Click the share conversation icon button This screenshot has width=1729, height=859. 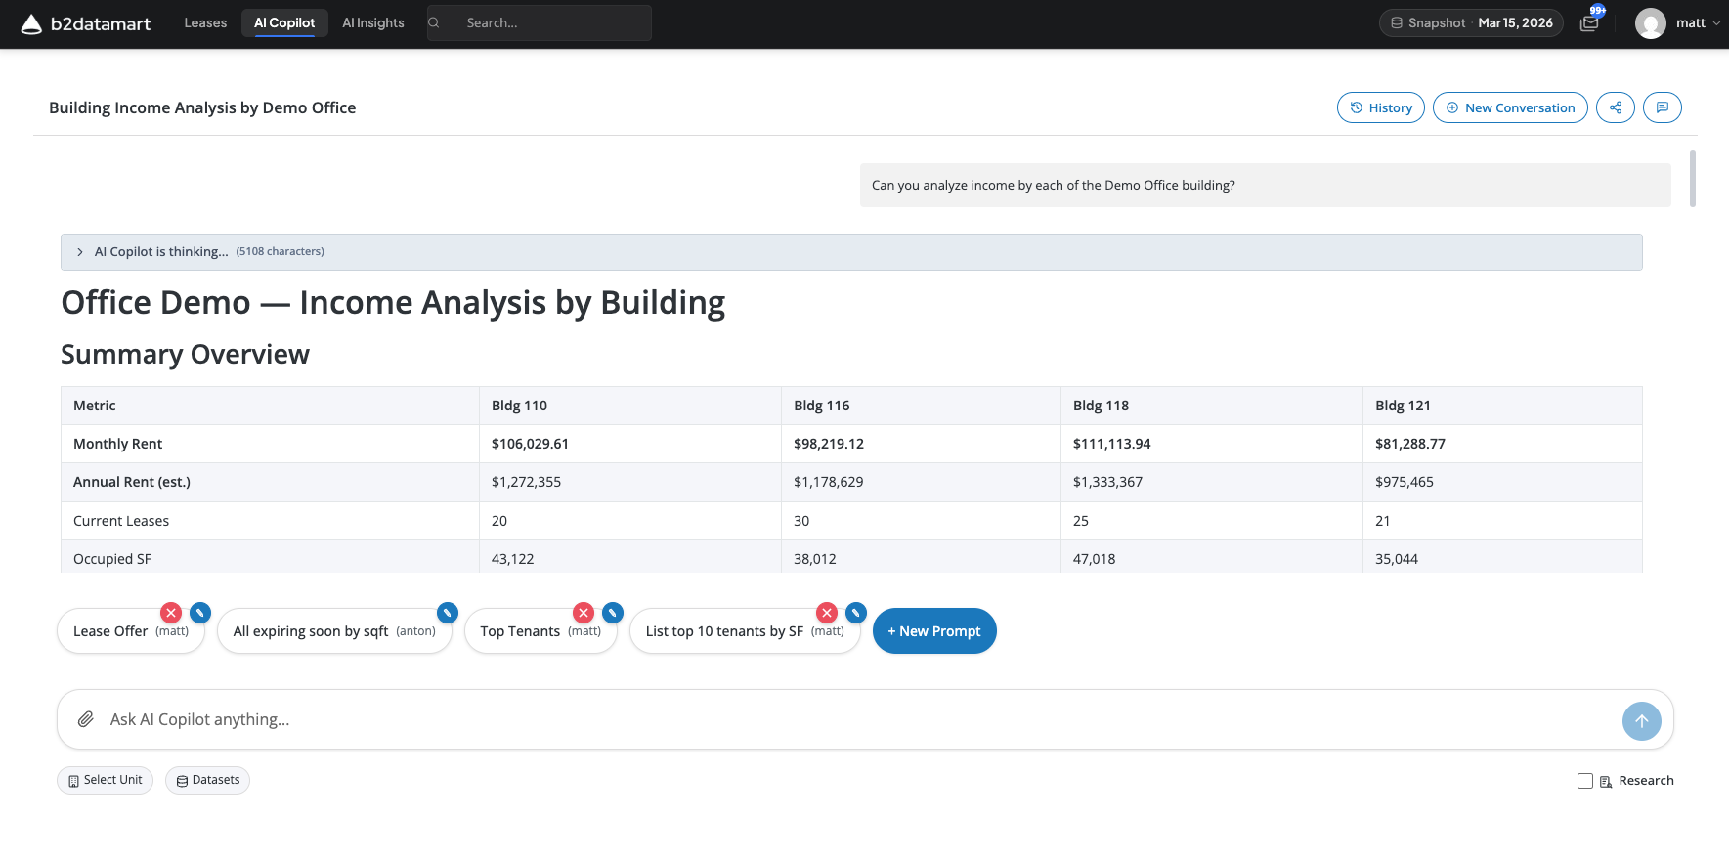tap(1616, 107)
